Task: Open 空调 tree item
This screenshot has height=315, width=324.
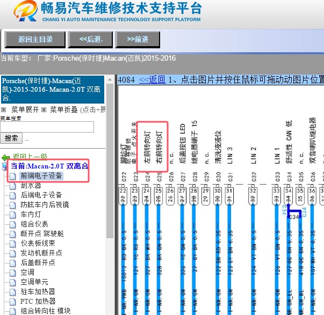Action: (27, 272)
